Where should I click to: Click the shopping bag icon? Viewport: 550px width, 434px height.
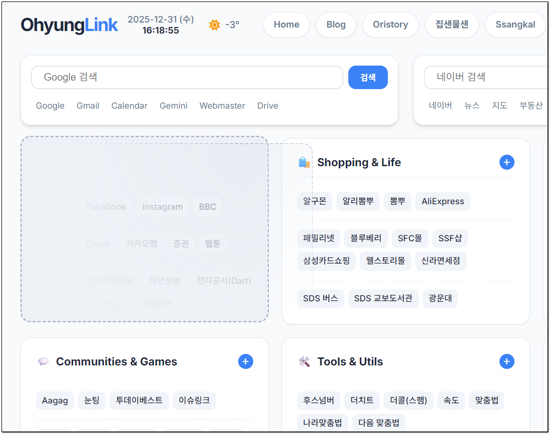tap(304, 162)
